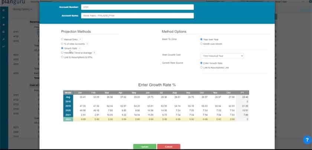Click the Sep cell in the 2022 row

pyautogui.click(x=189, y=119)
